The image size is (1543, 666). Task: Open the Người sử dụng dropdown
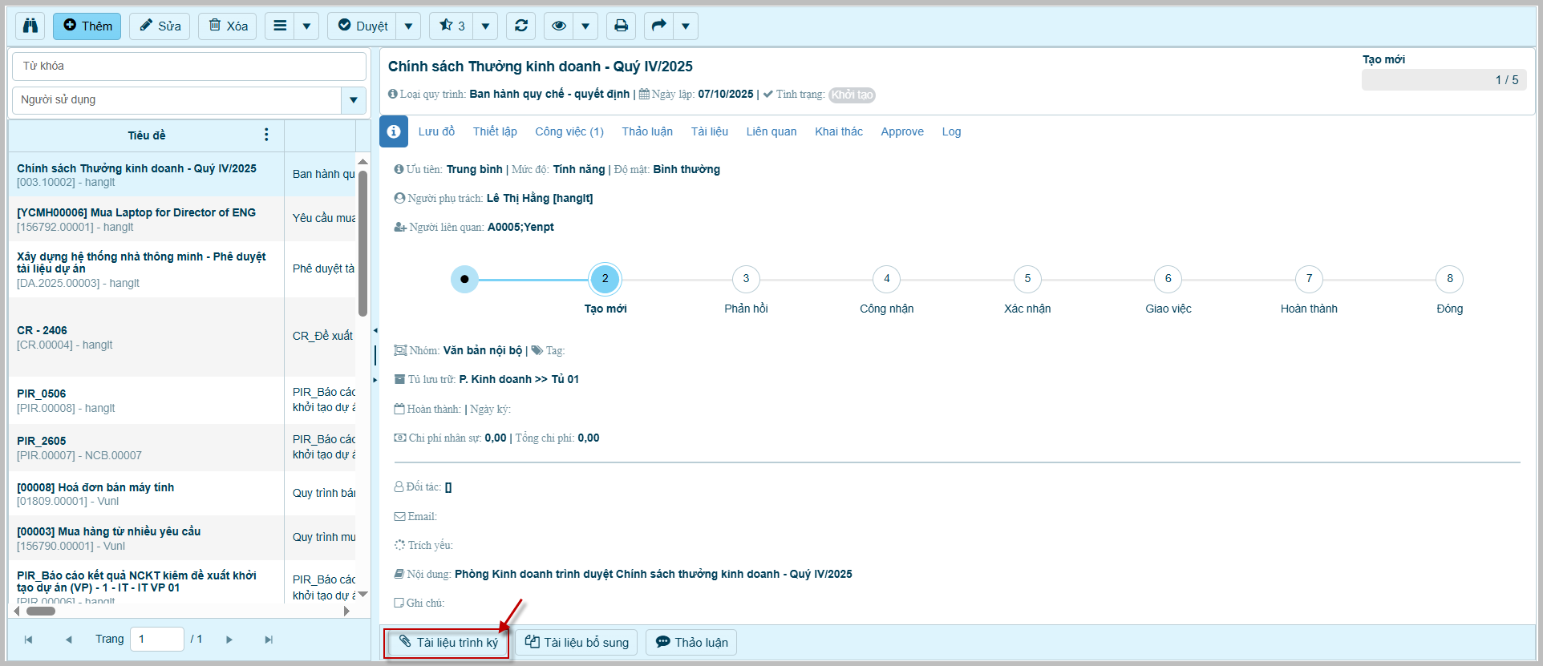pos(353,100)
